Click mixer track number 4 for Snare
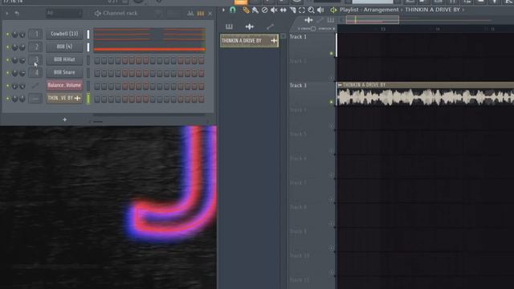 tap(35, 72)
